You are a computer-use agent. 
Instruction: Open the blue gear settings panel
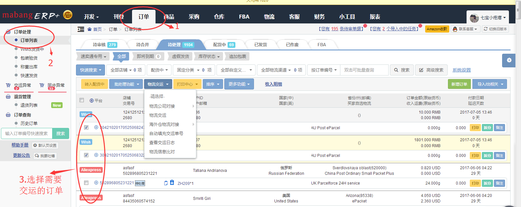509,60
